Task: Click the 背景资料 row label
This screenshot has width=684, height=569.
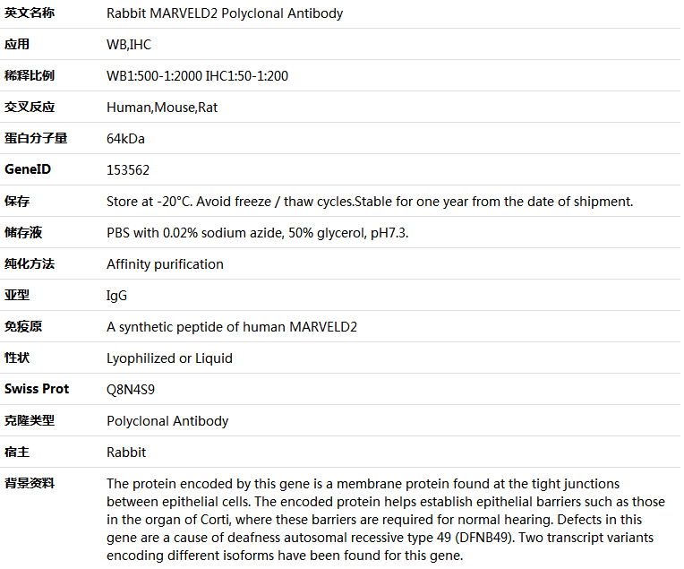Action: (30, 483)
